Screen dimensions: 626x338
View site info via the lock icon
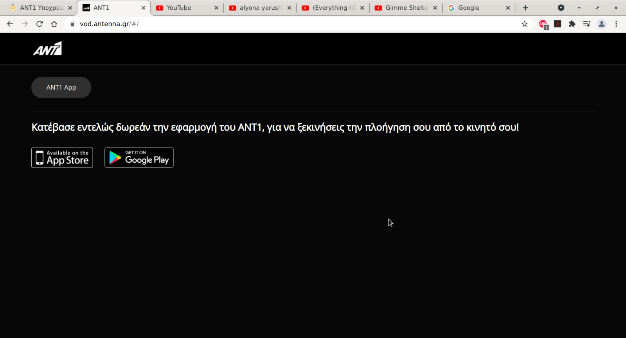[72, 24]
